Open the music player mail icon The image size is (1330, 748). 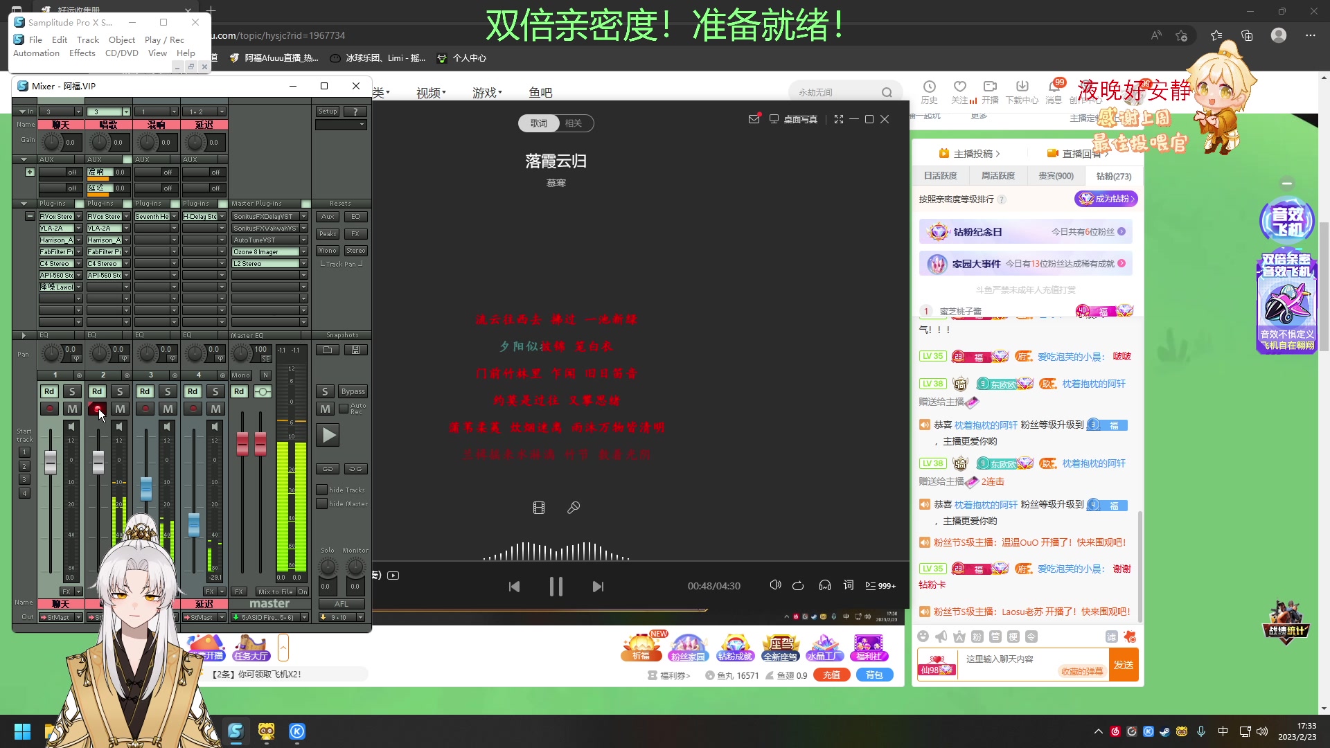754,119
